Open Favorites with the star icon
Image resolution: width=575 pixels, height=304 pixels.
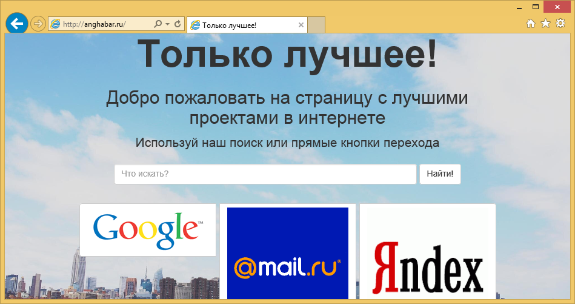pyautogui.click(x=545, y=24)
